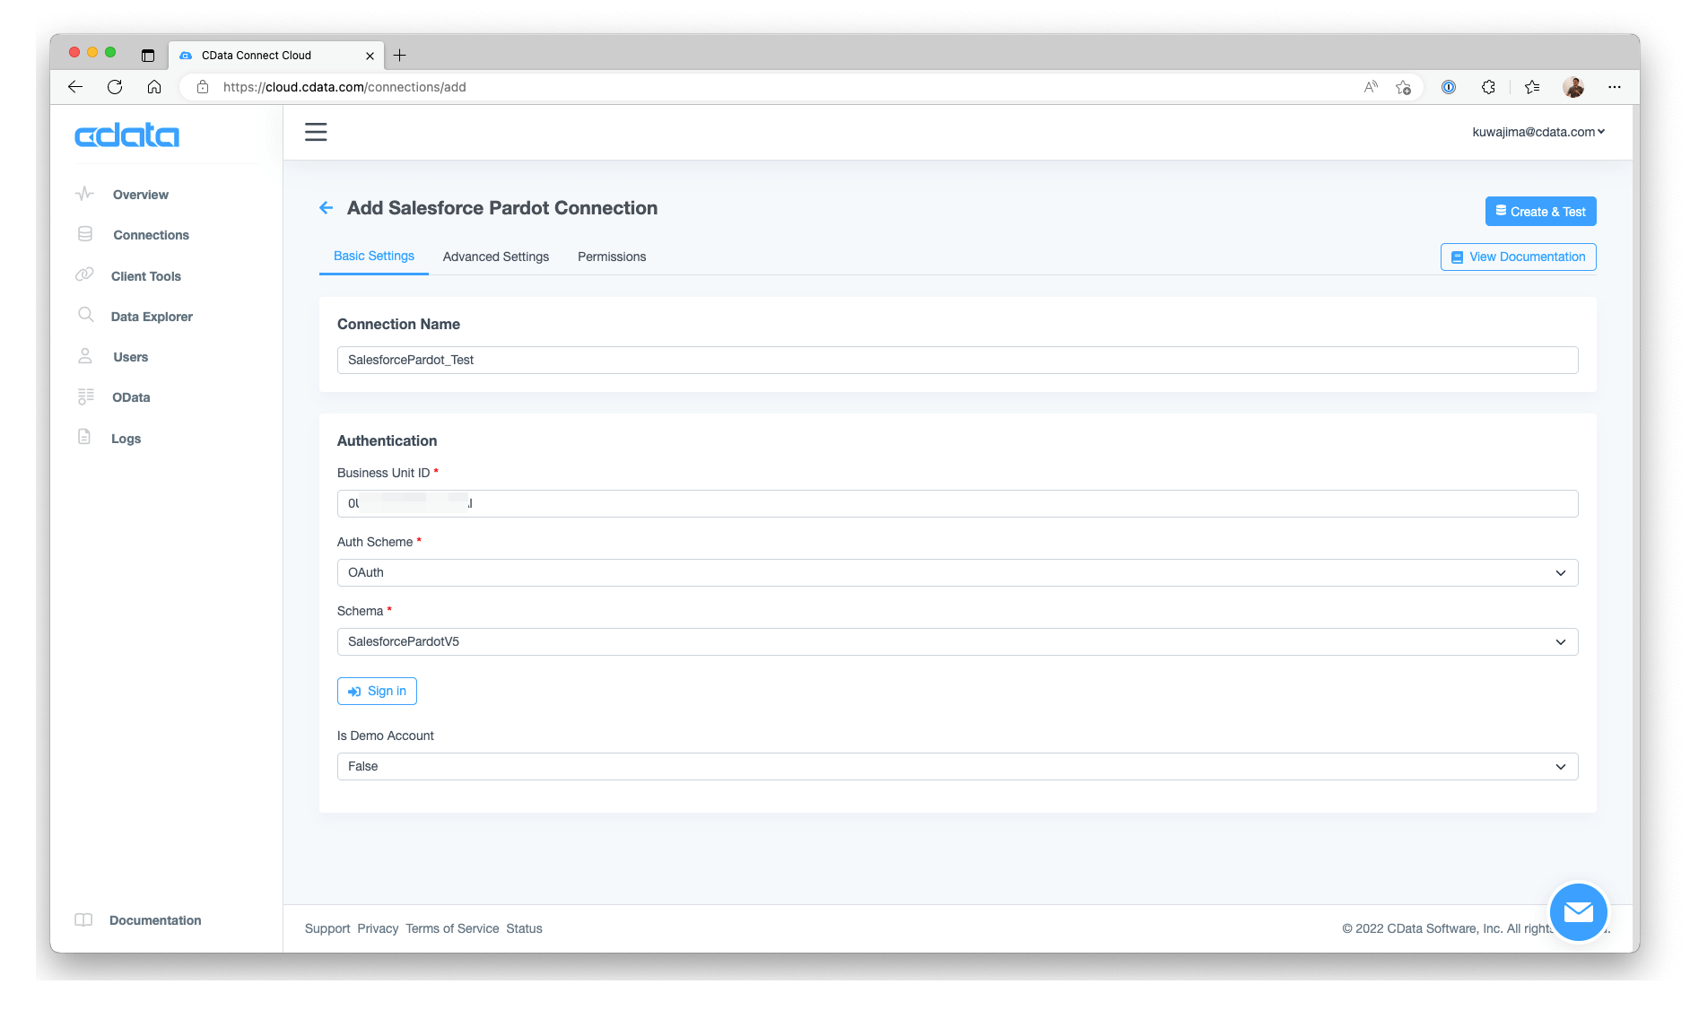Viewport: 1690px width, 1019px height.
Task: Expand the Is Demo Account dropdown
Action: click(957, 766)
